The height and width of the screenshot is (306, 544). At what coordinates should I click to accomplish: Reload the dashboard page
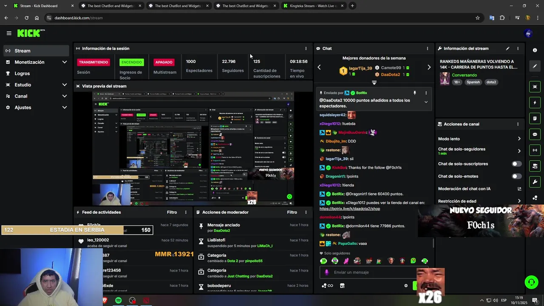coord(26,18)
